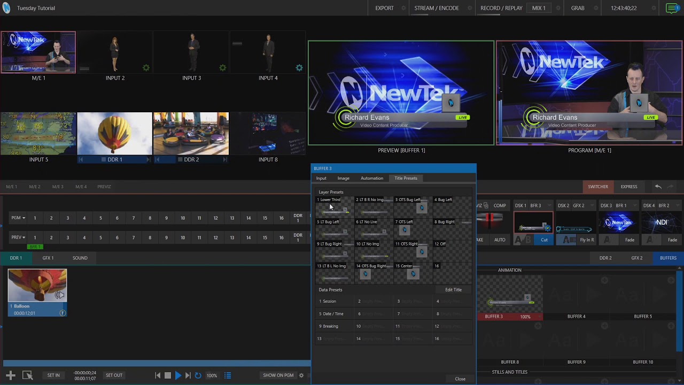Toggle DSK 3 A layer button

(609, 240)
